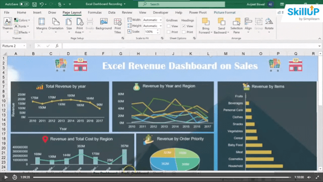This screenshot has width=323, height=182.
Task: Switch to the Formulas ribbon tab
Action: pyautogui.click(x=94, y=12)
